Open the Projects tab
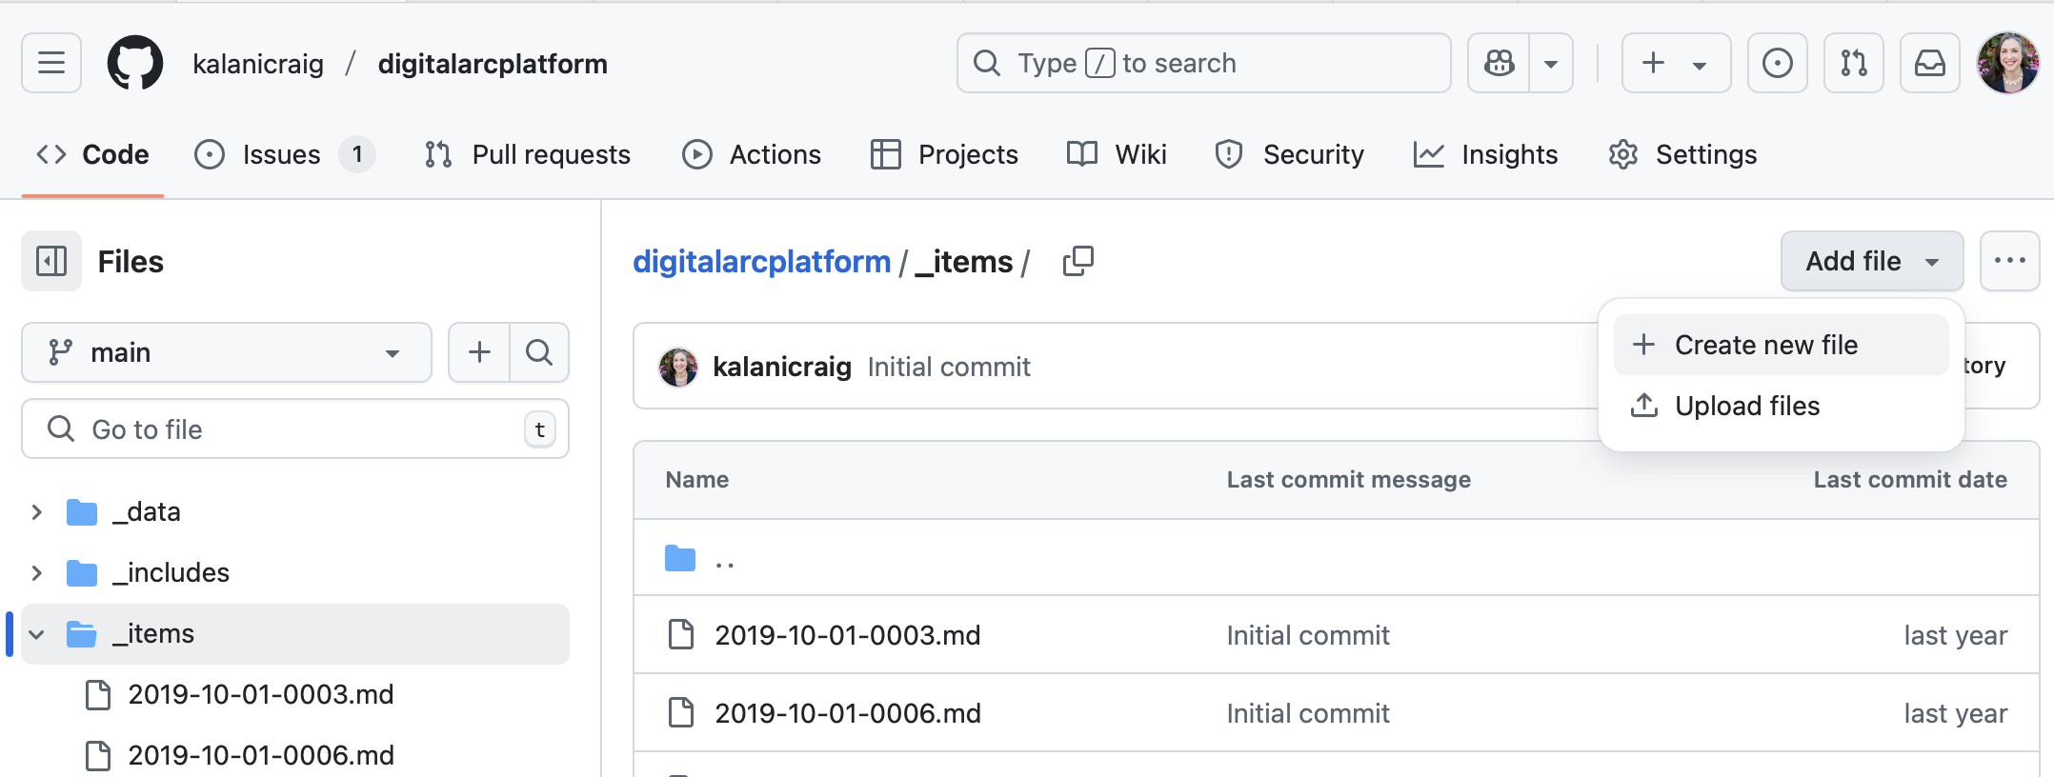Screen dimensions: 2054x777 click(x=944, y=154)
